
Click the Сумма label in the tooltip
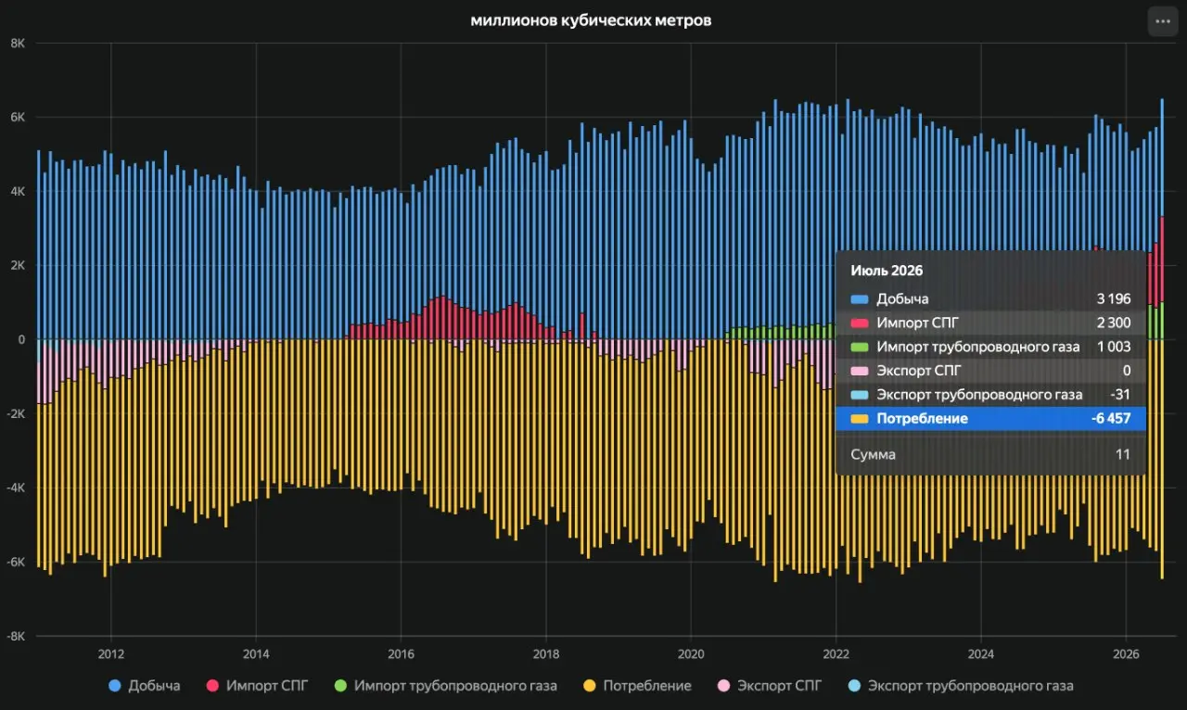(x=874, y=454)
